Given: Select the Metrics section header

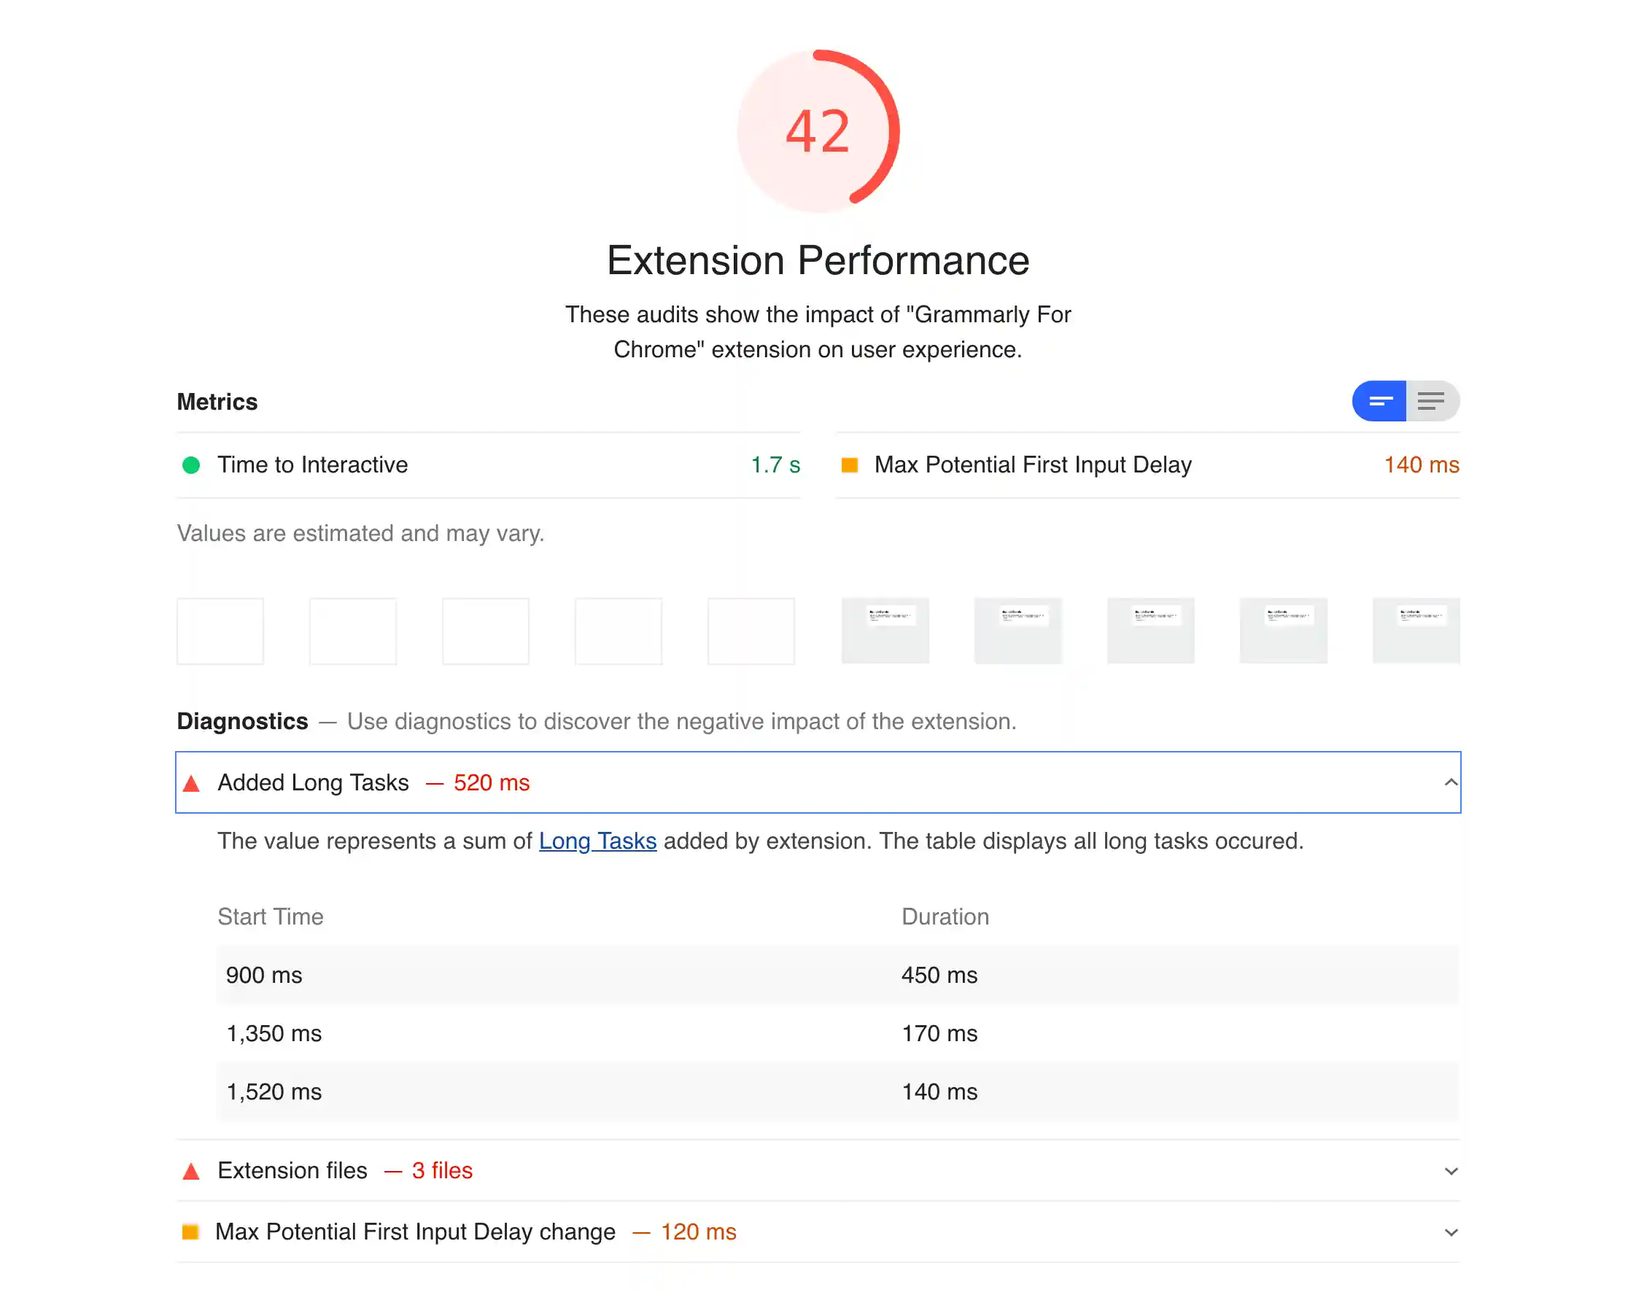Looking at the screenshot, I should 217,402.
